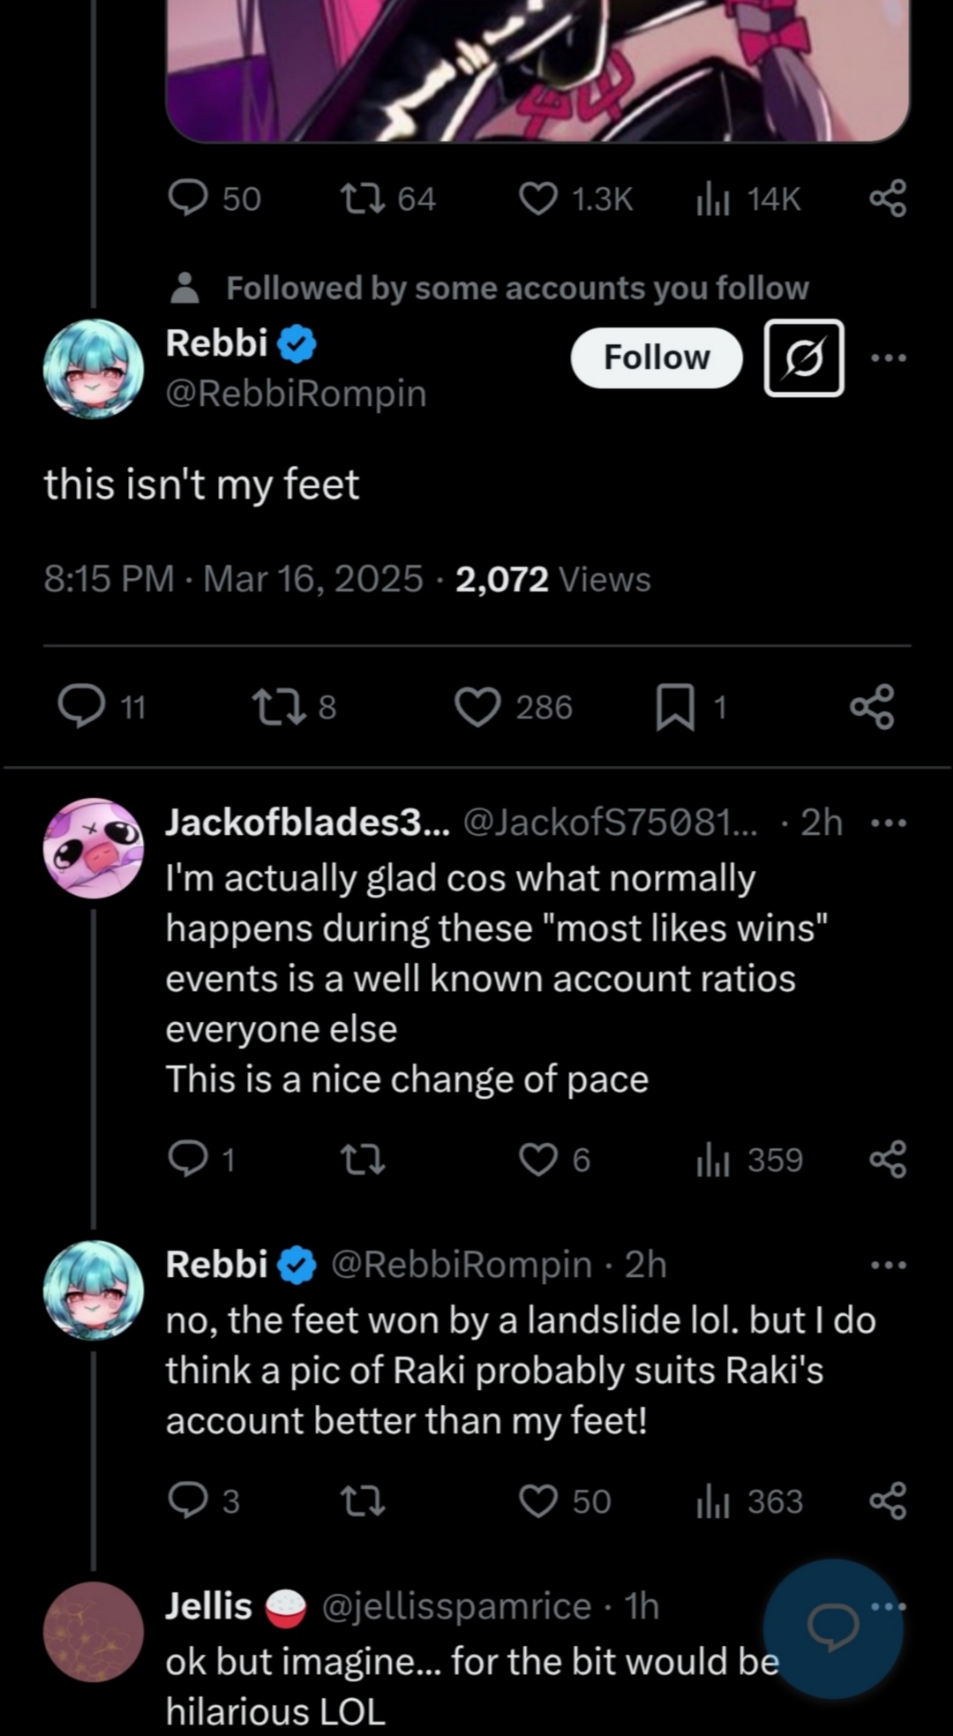Open Rebbi's profile avatar on main tweet

tap(94, 368)
